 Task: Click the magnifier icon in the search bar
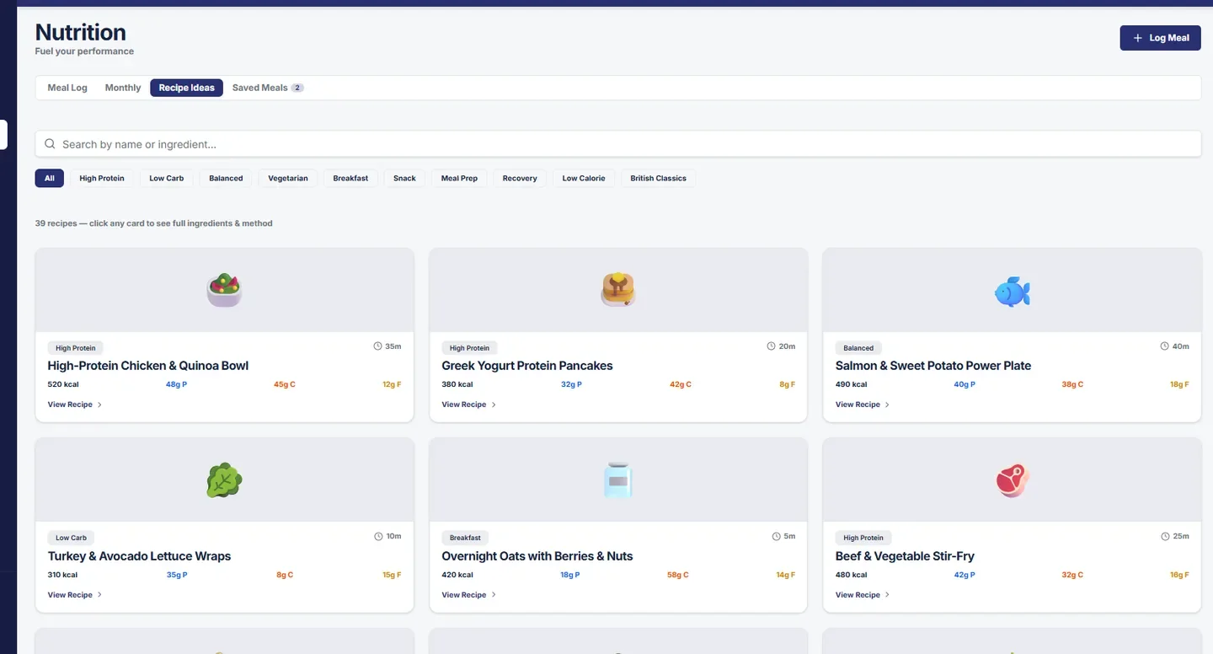pos(50,144)
